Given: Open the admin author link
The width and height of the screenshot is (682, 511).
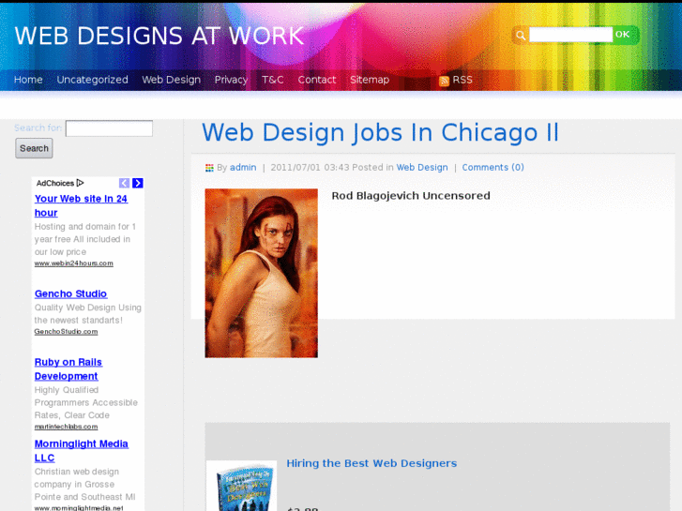Looking at the screenshot, I should [243, 168].
